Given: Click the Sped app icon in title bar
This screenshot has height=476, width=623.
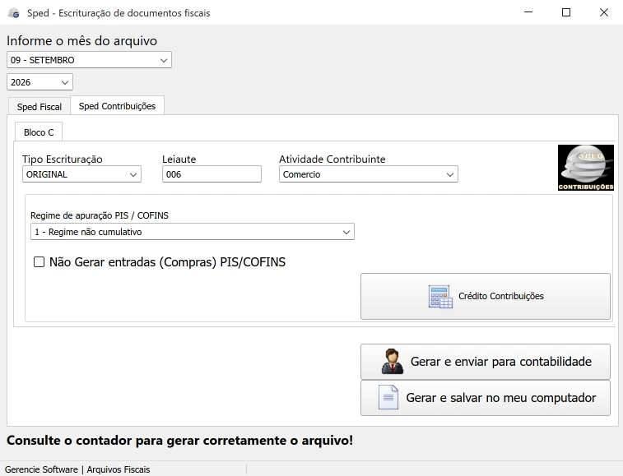Looking at the screenshot, I should click(x=14, y=13).
